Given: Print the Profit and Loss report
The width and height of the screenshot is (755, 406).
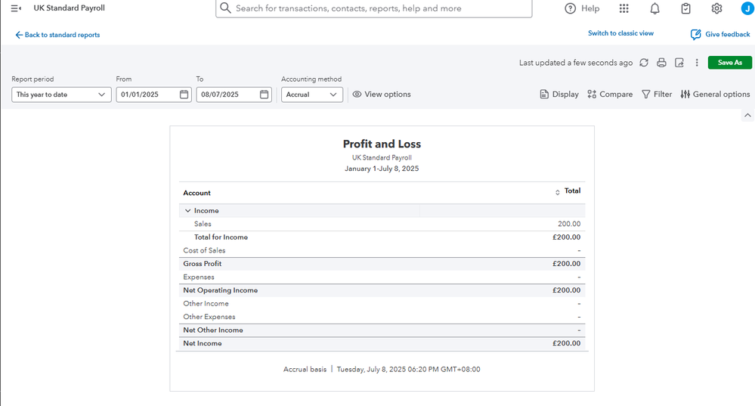Looking at the screenshot, I should [x=661, y=63].
